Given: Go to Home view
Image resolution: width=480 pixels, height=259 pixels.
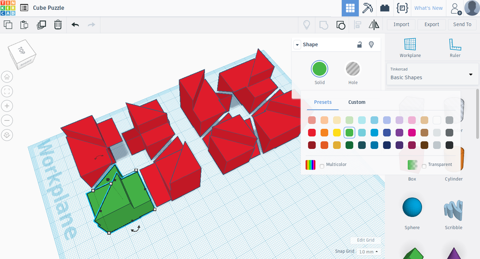Looking at the screenshot, I should 7,77.
